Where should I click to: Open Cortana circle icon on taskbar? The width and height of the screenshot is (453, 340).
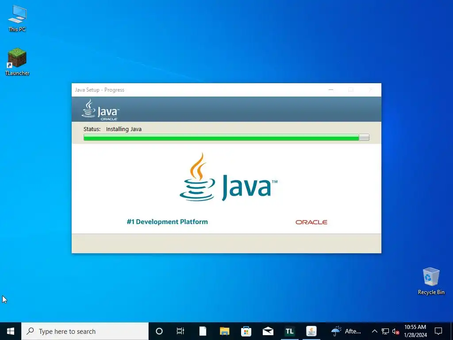159,331
